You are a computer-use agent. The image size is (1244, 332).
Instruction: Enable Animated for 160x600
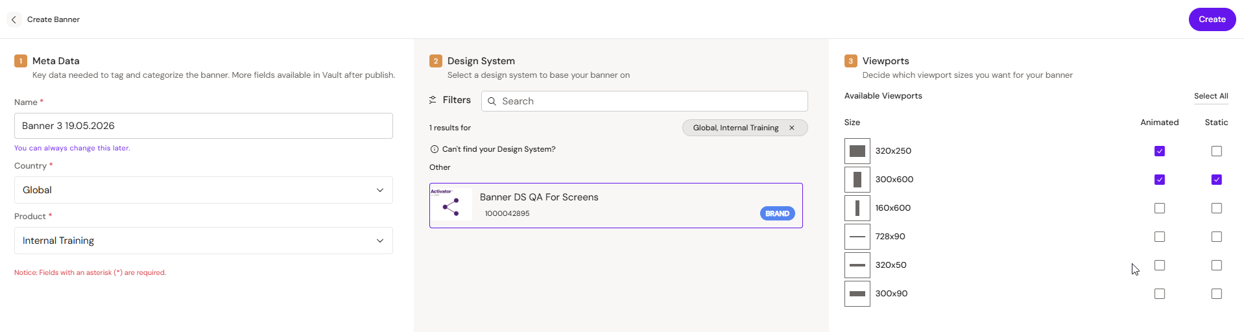[1160, 208]
